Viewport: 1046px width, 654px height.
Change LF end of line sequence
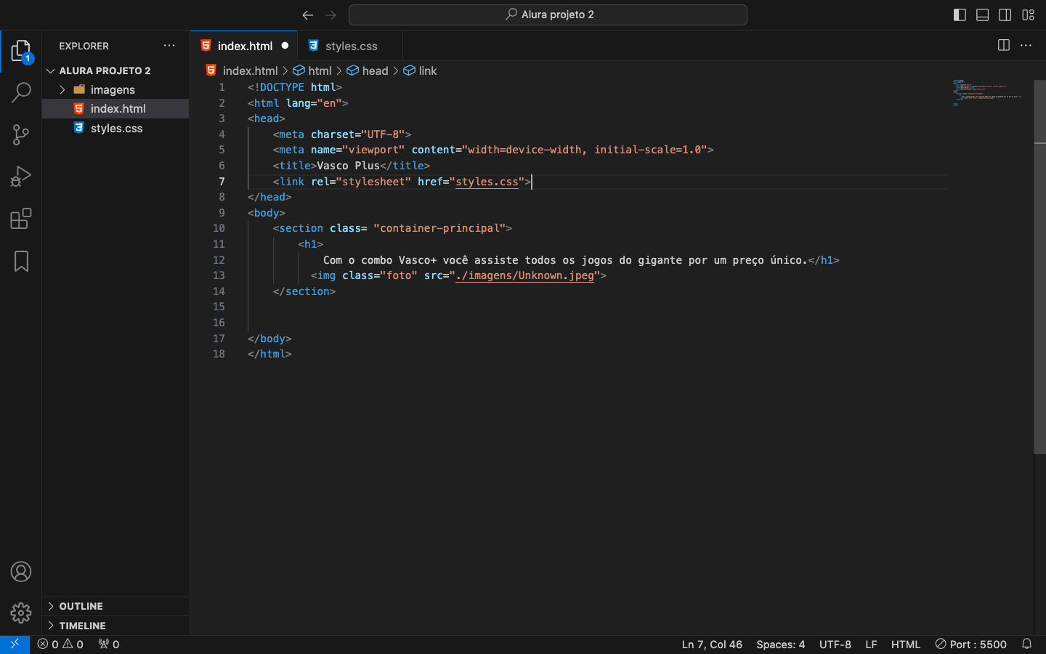[x=871, y=645]
